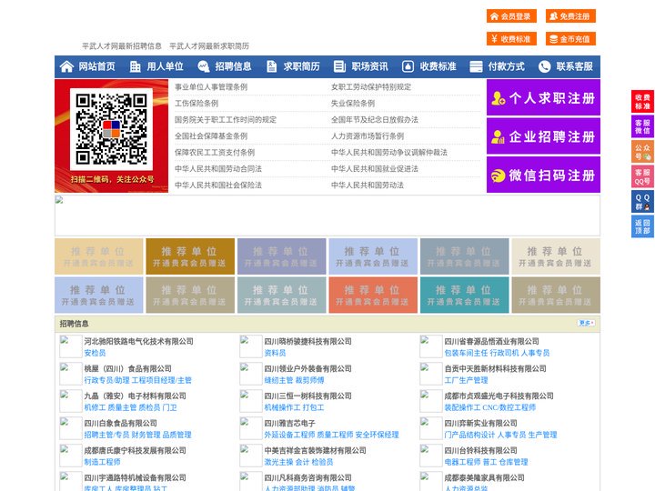Click the broken logo image beside 河北驰阳铁路电气化技术有限公司
This screenshot has height=491, width=655.
[x=71, y=346]
